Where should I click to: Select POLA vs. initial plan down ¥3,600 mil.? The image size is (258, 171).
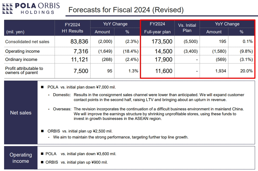[x=81, y=154]
